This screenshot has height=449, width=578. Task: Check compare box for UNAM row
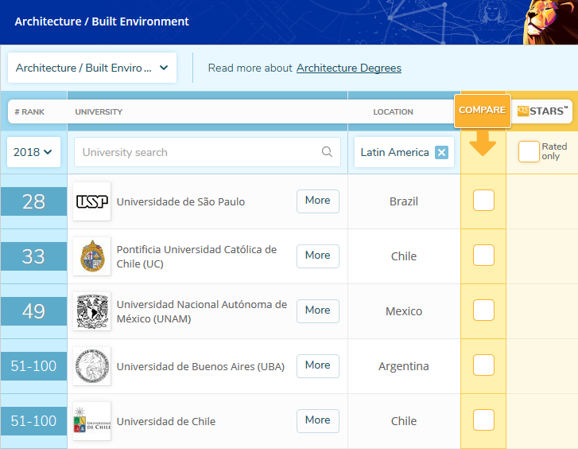pos(483,310)
